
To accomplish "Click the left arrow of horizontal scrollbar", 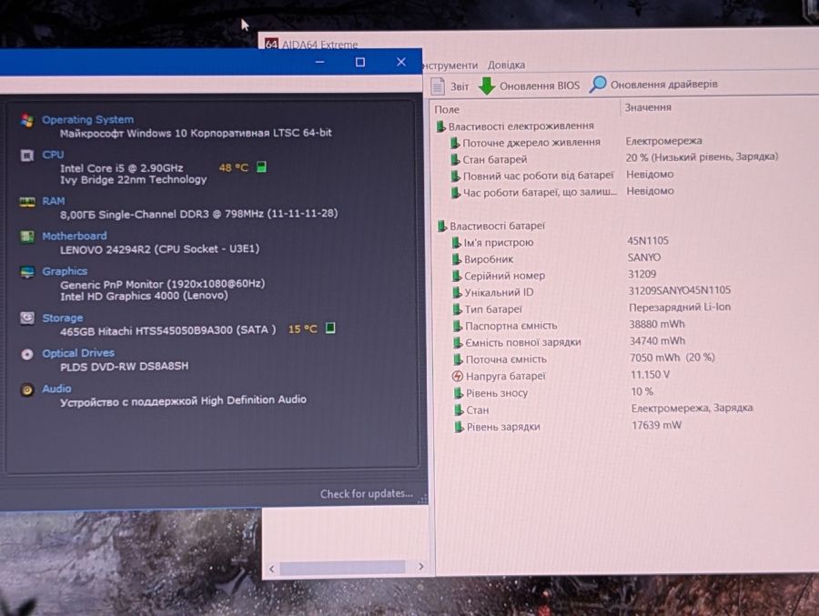I will pos(271,569).
